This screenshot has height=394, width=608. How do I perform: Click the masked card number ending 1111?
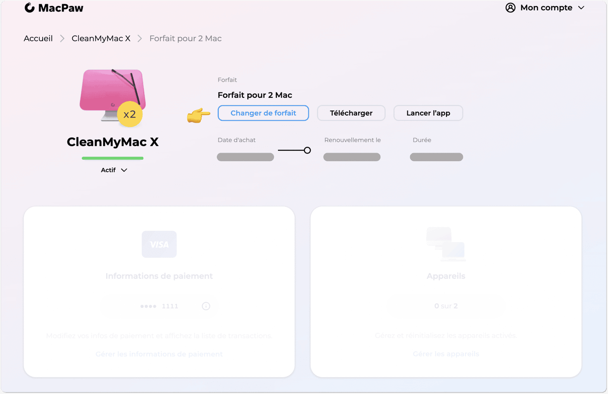tap(159, 306)
